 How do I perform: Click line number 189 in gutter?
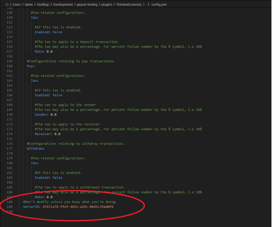[9, 207]
